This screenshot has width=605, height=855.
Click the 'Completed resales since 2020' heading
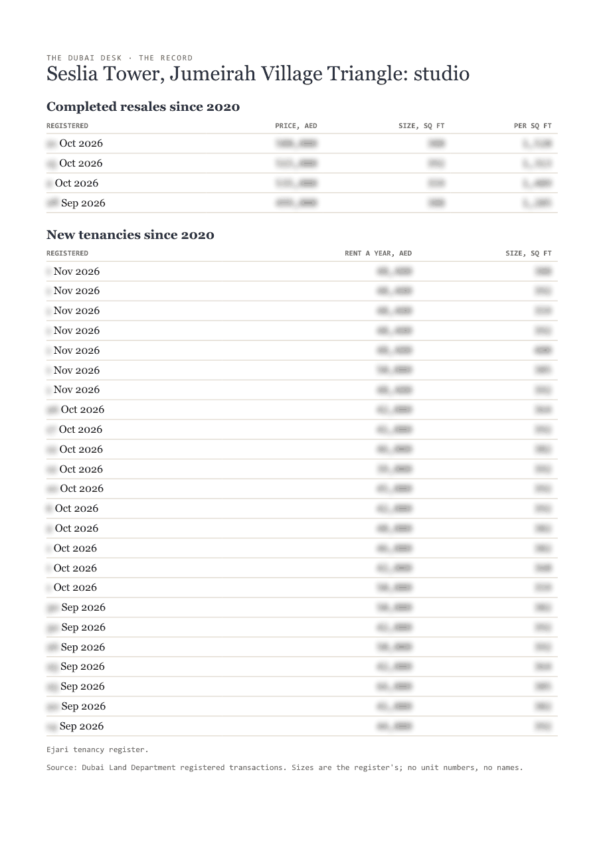pos(143,106)
